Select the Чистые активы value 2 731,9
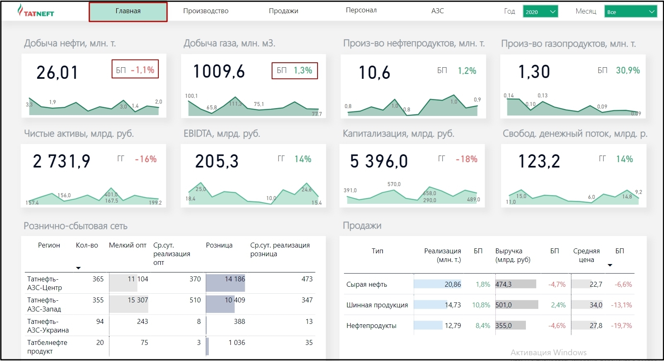 point(61,161)
